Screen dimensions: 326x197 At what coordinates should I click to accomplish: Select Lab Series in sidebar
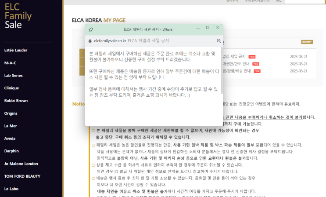pos(14,76)
